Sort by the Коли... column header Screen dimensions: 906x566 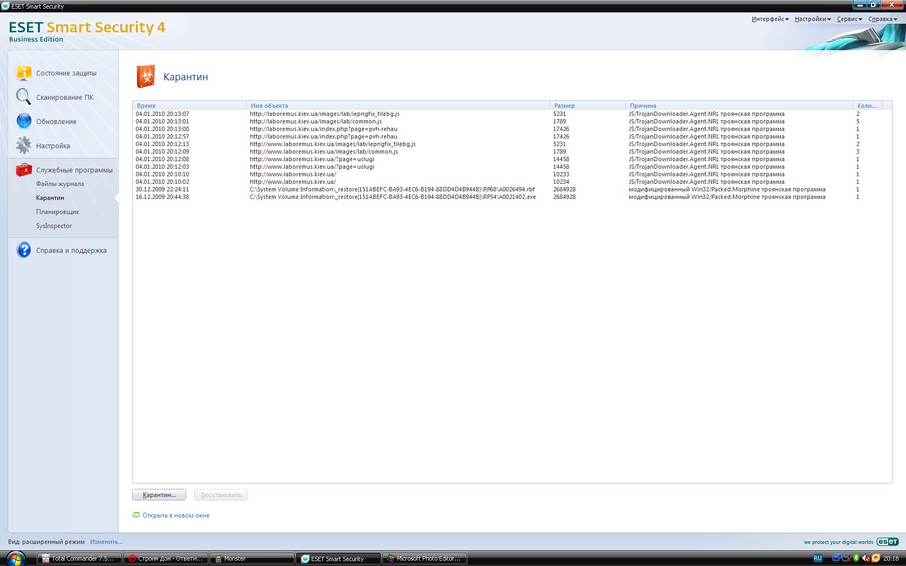coord(869,106)
